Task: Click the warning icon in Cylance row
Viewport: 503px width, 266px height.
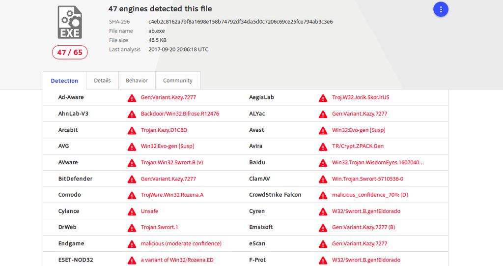Action: [x=132, y=212]
